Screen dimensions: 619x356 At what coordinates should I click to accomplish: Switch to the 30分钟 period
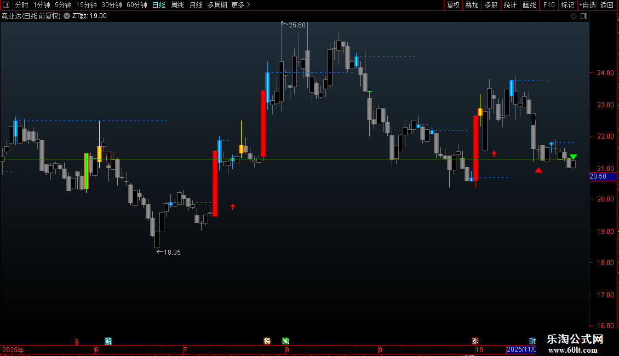pos(112,5)
